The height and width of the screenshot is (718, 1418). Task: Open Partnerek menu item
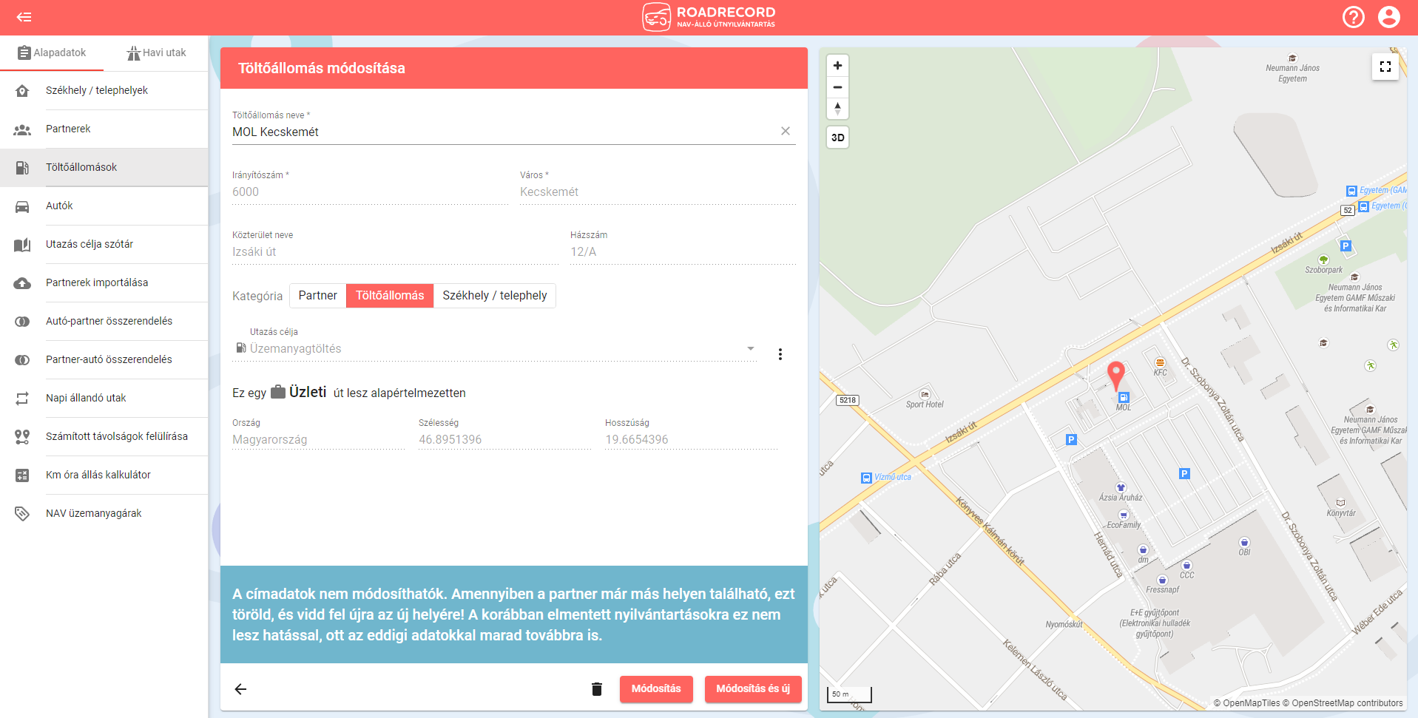104,129
